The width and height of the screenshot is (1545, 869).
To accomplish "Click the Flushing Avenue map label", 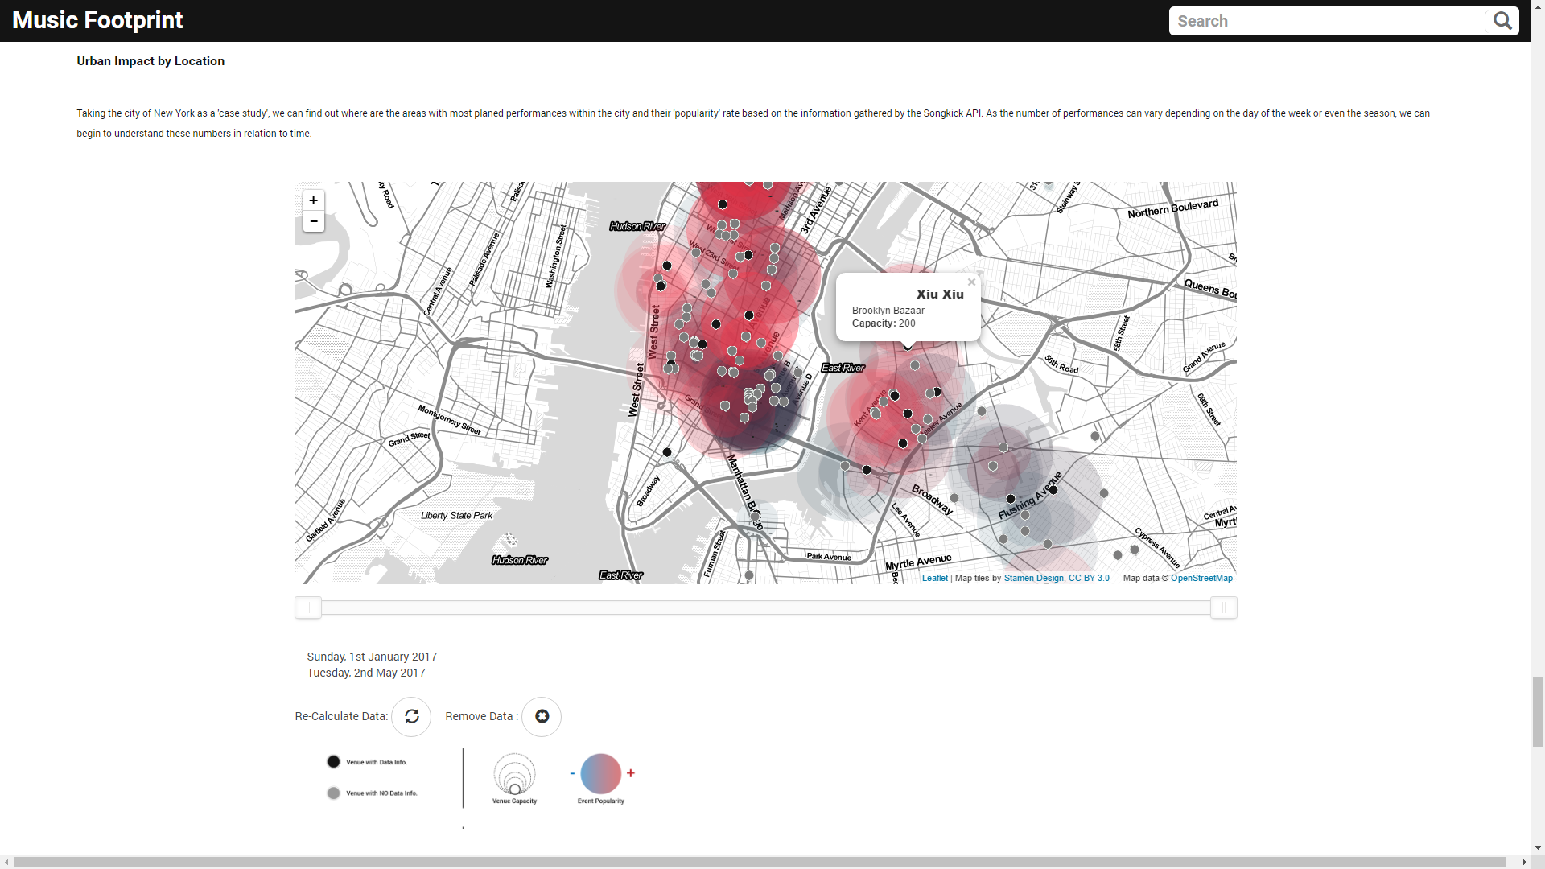I will point(1030,496).
